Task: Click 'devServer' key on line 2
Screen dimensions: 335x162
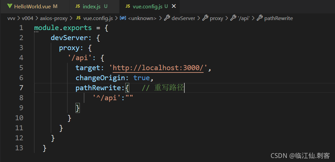Action: (69, 38)
